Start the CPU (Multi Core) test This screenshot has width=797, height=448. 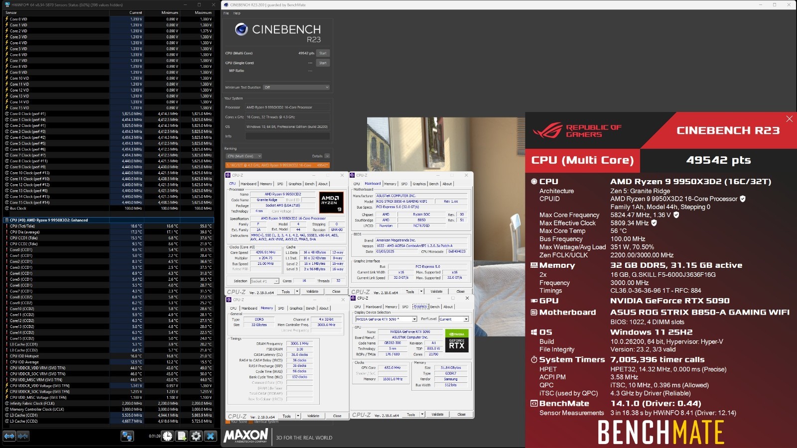[323, 53]
